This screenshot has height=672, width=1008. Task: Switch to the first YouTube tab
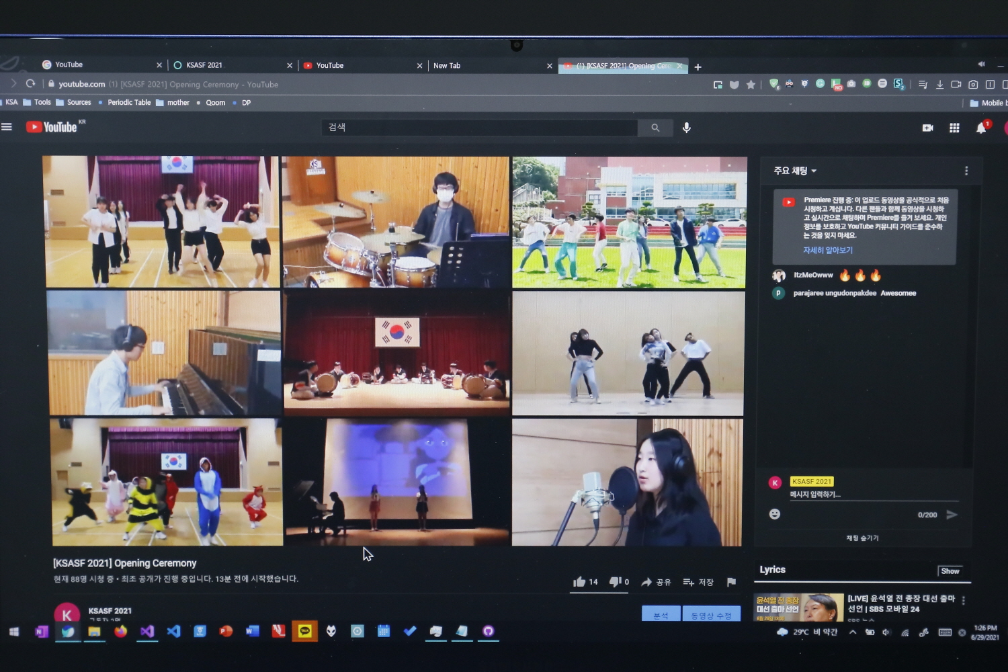pos(101,65)
